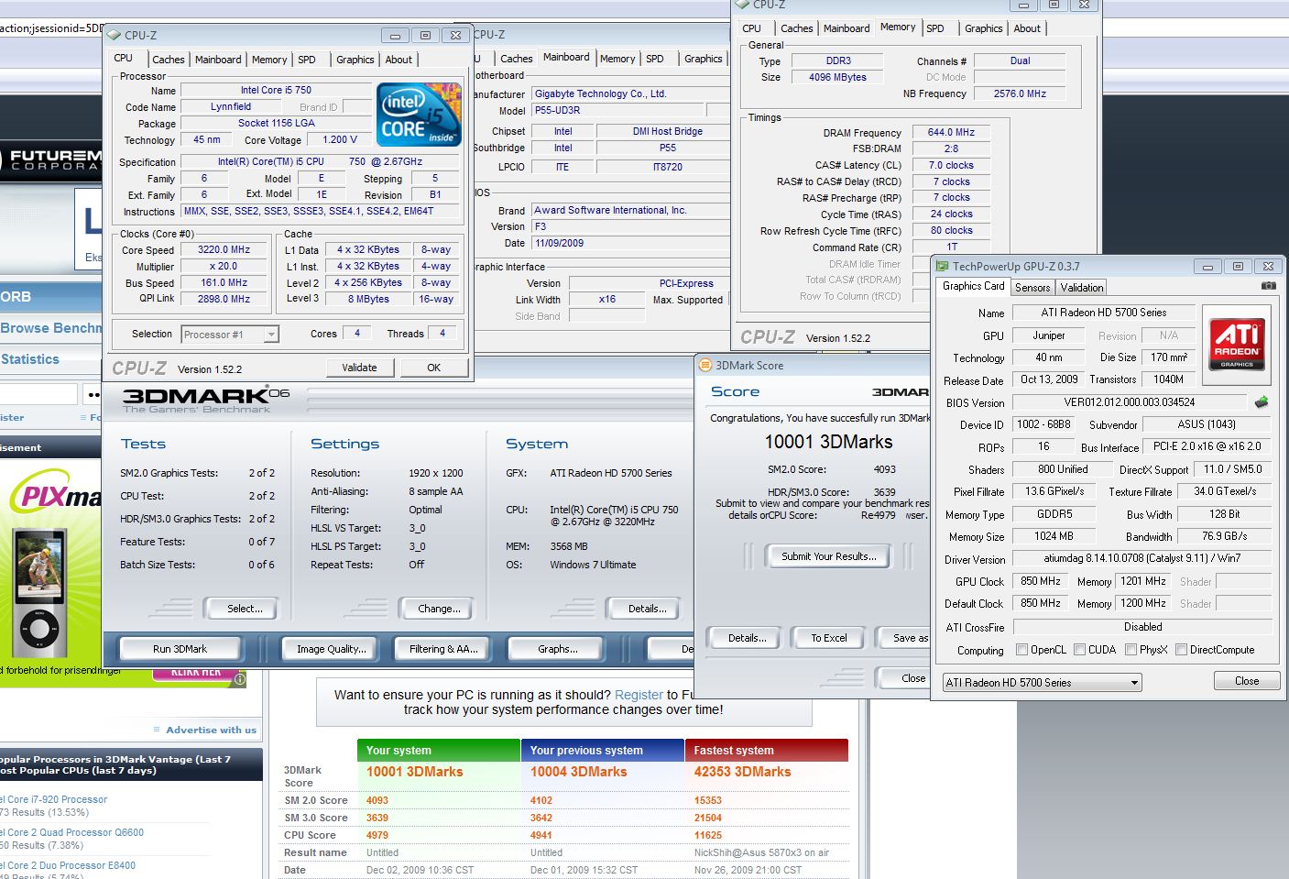
Task: Open the Core i7-920 Processor link
Action: (54, 799)
